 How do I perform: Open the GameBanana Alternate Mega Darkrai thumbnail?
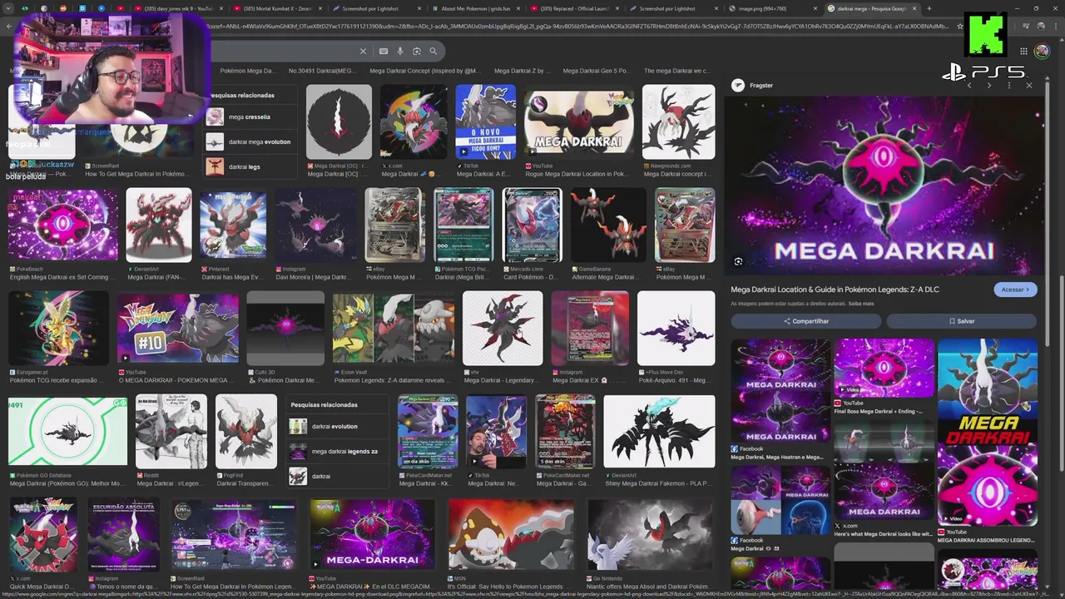[608, 225]
